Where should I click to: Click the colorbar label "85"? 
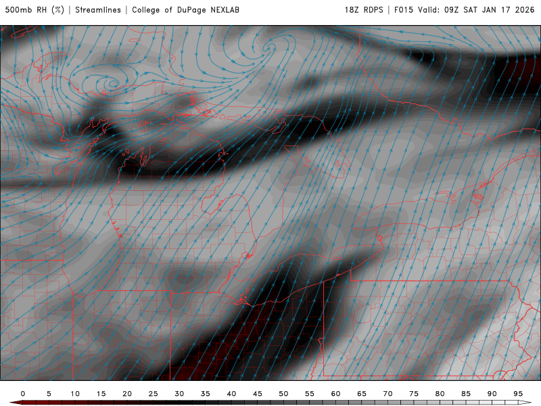click(x=466, y=394)
